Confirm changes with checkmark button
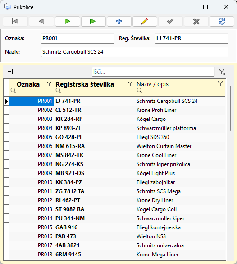Viewport: 237px width, 264px height. coord(170,21)
